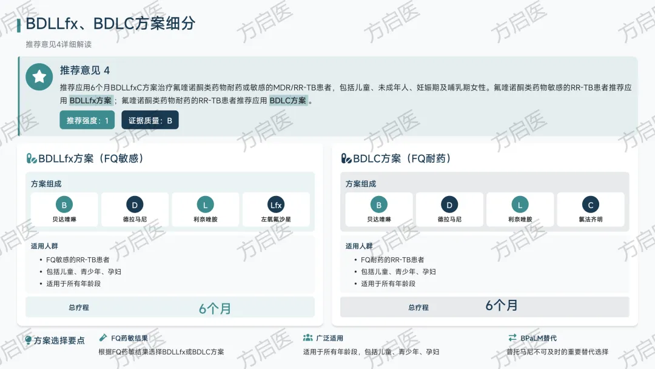Click the D circle above 德拉马尼 in BDLLfx card
The image size is (655, 369).
135,205
